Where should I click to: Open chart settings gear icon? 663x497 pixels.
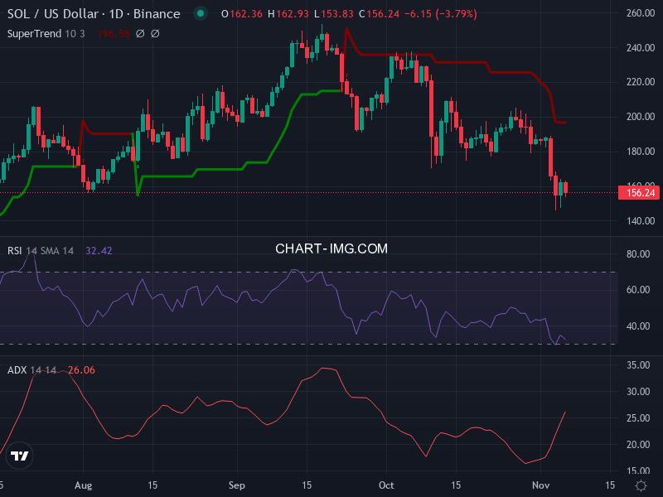640,485
